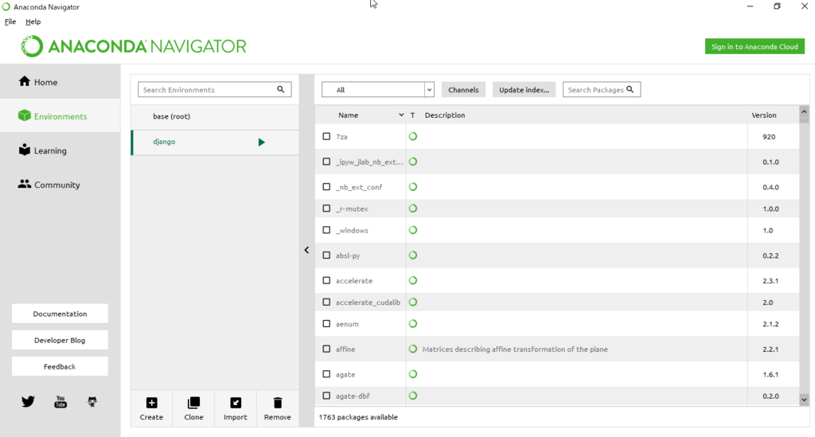Open the File menu

point(10,21)
